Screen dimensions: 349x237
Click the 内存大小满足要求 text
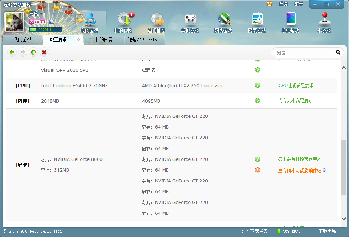(296, 101)
